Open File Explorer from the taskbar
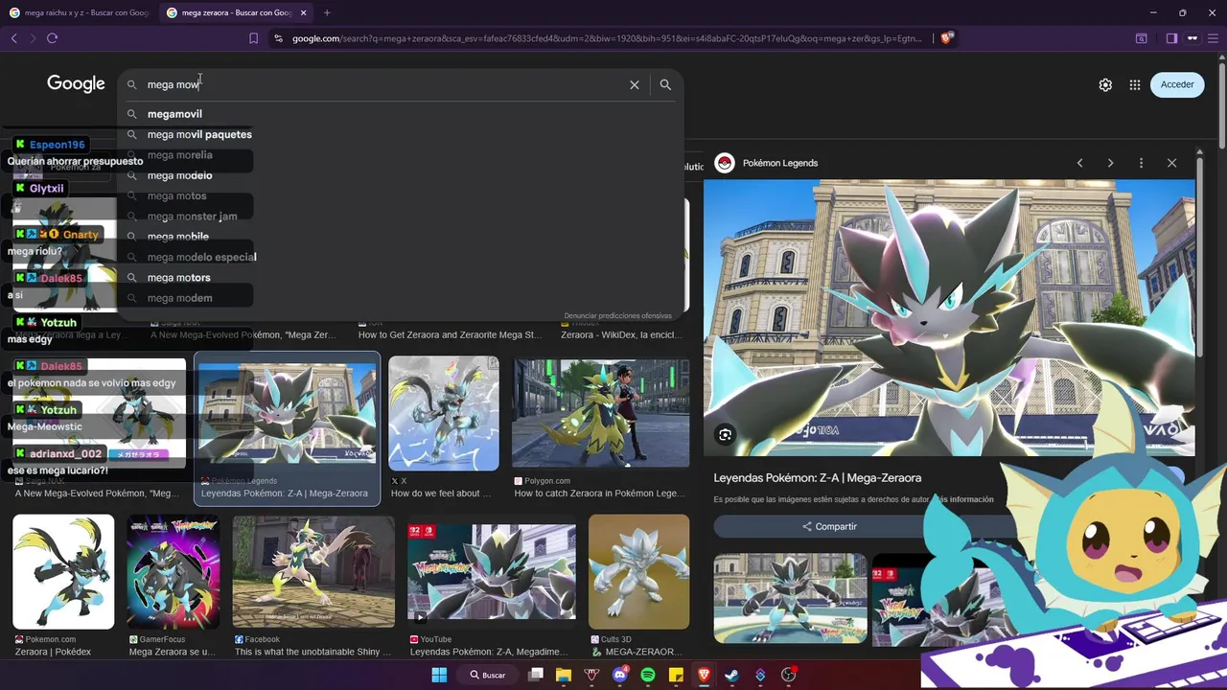Screen dimensions: 1227x690 (x=564, y=675)
